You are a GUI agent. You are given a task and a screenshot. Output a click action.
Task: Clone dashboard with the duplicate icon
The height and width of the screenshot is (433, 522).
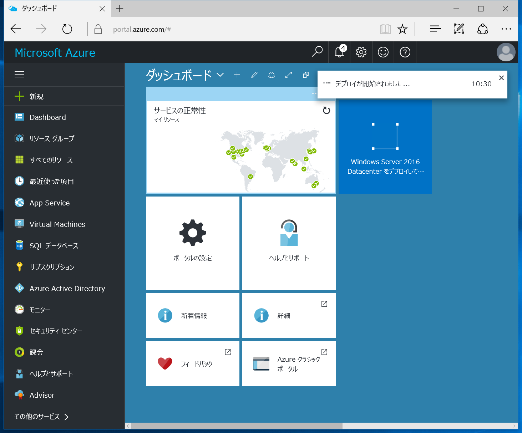(306, 75)
